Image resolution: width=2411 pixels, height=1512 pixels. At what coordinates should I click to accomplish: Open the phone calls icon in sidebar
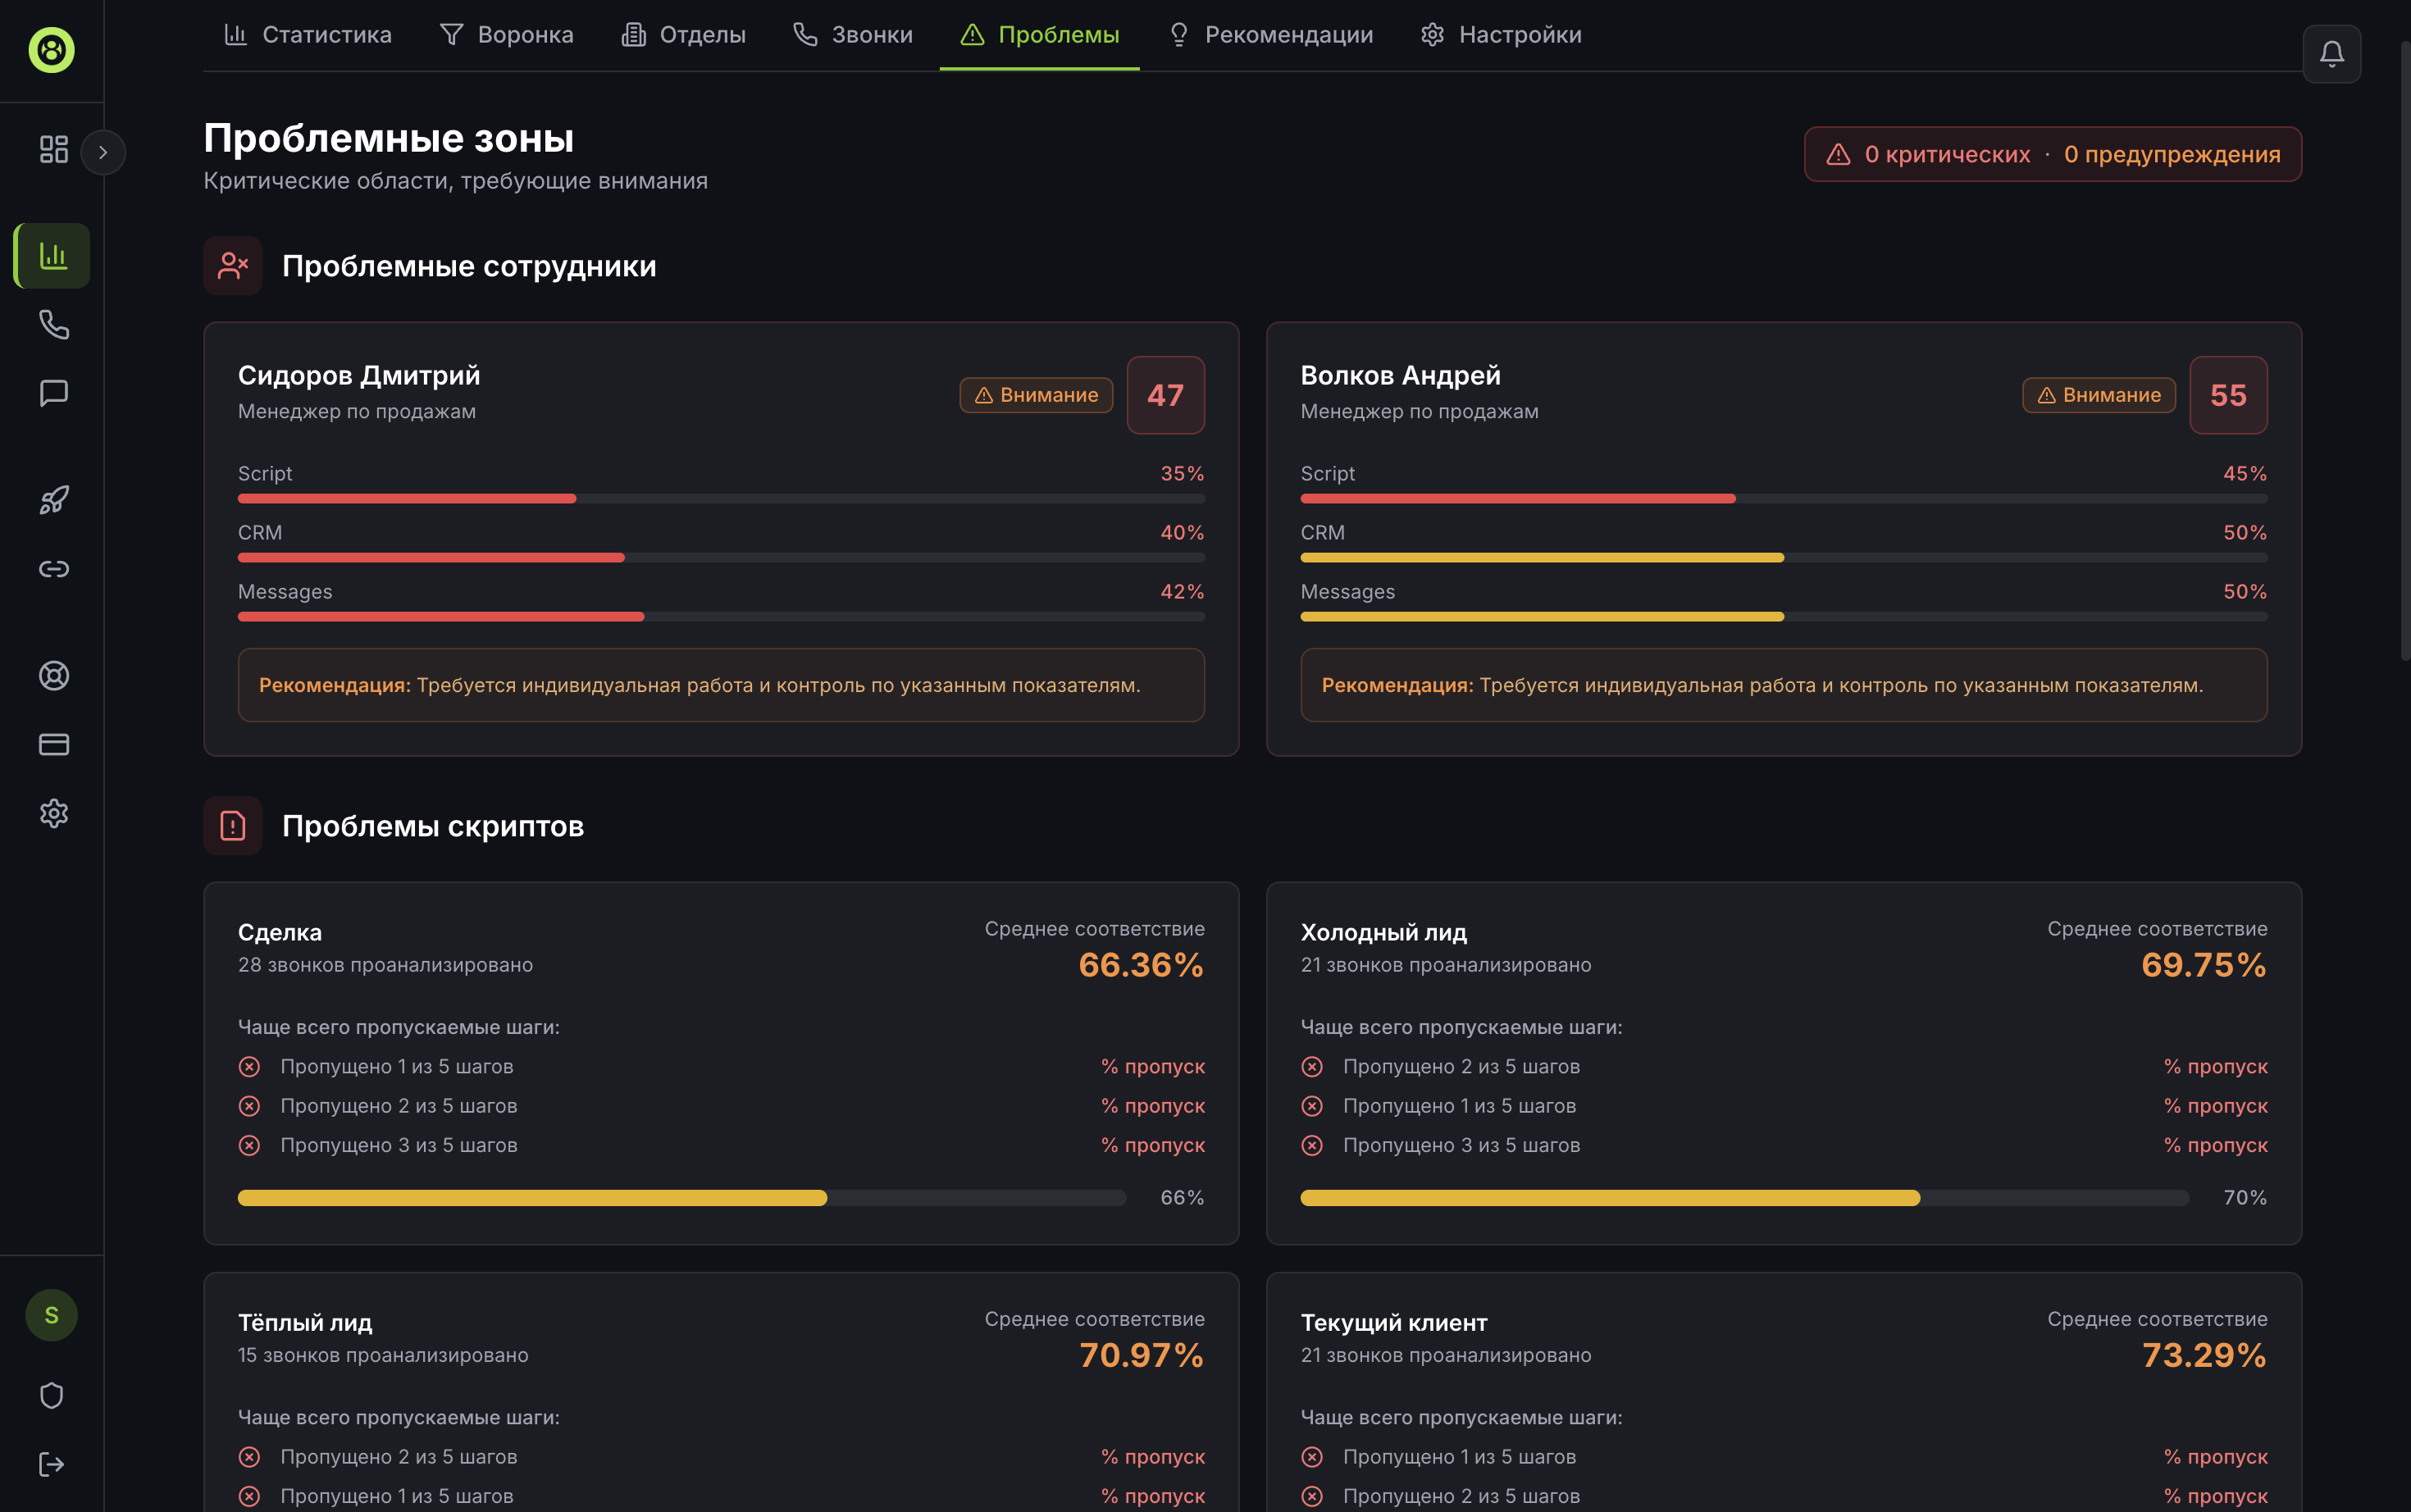pos(53,324)
